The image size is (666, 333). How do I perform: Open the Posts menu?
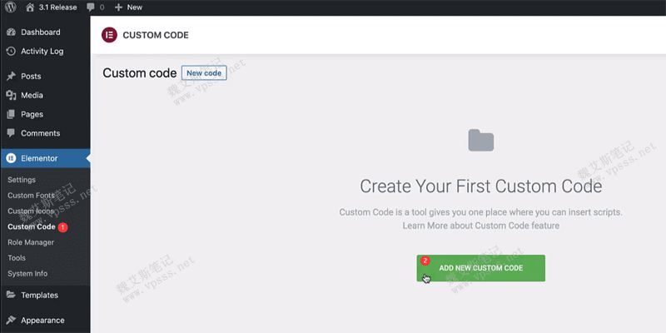[x=31, y=77]
